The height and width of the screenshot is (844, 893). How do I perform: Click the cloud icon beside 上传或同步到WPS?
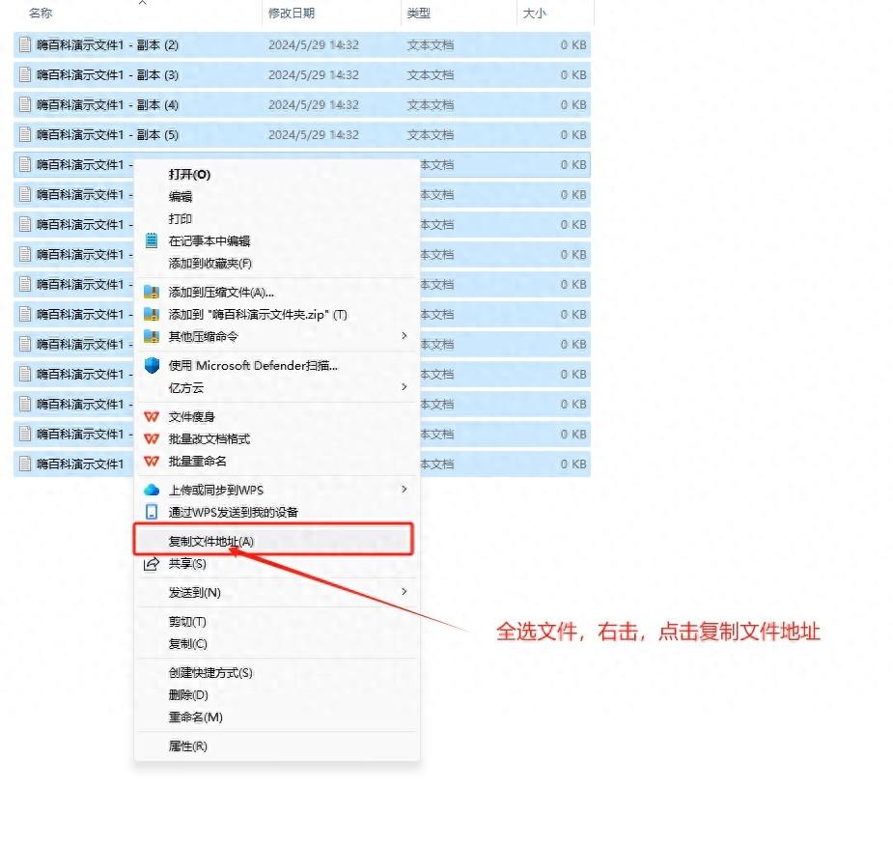(152, 490)
